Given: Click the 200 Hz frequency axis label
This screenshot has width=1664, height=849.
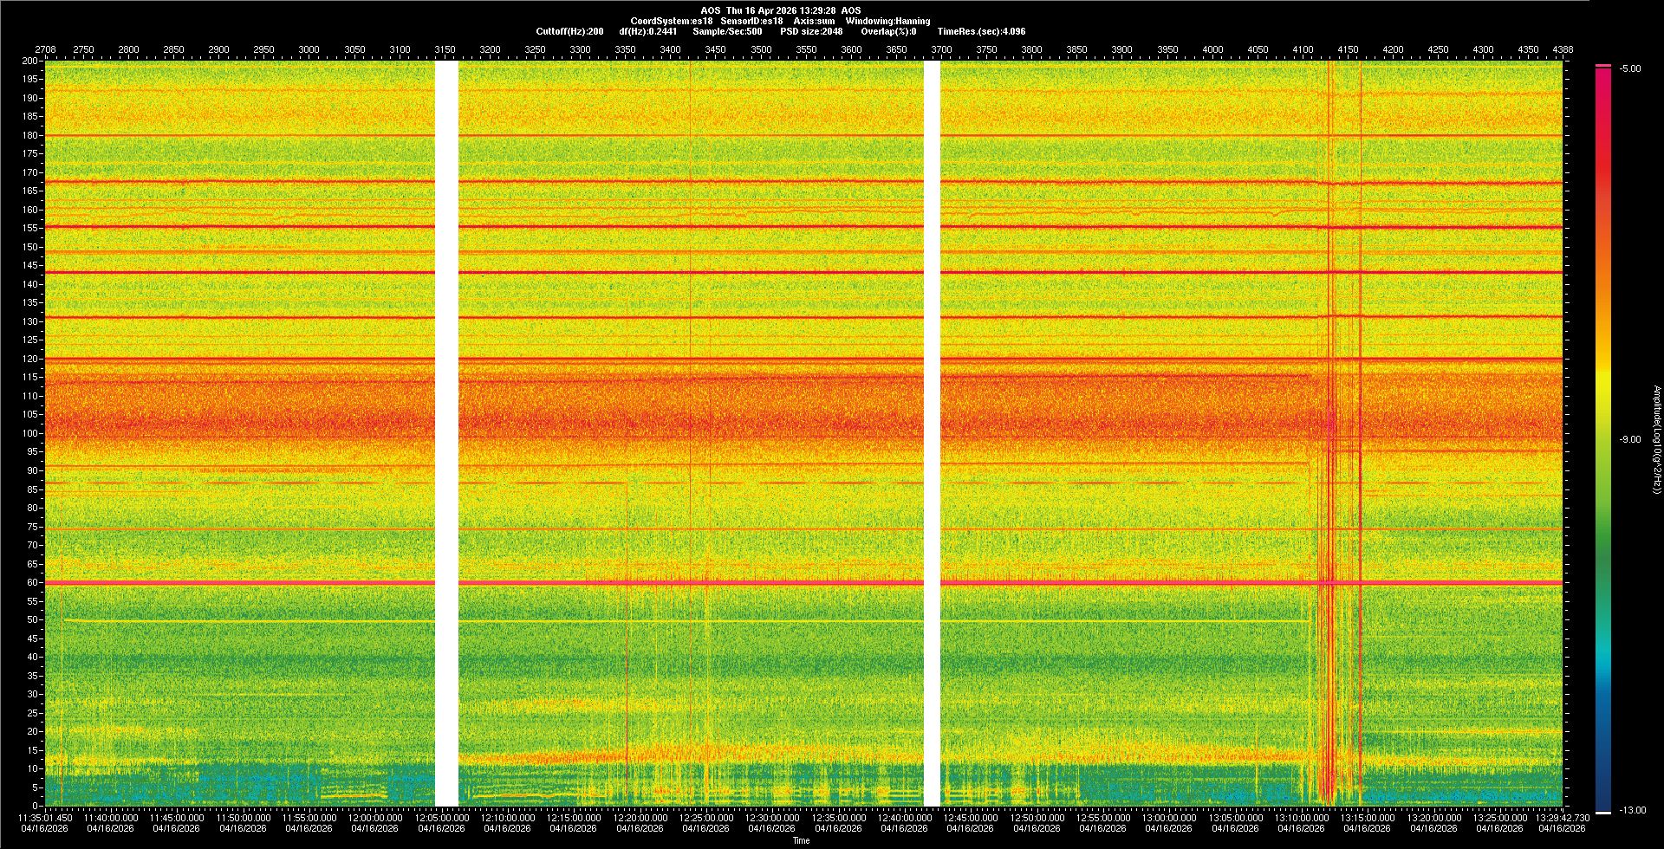Looking at the screenshot, I should tap(29, 62).
